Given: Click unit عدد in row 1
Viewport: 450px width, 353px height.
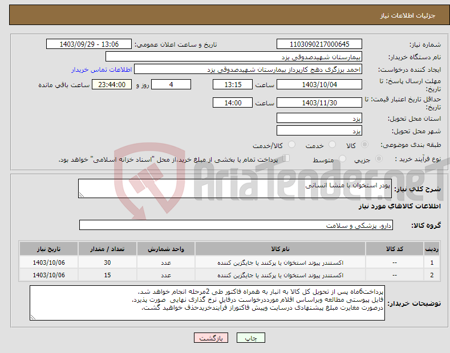Looking at the screenshot, I should tap(166, 262).
